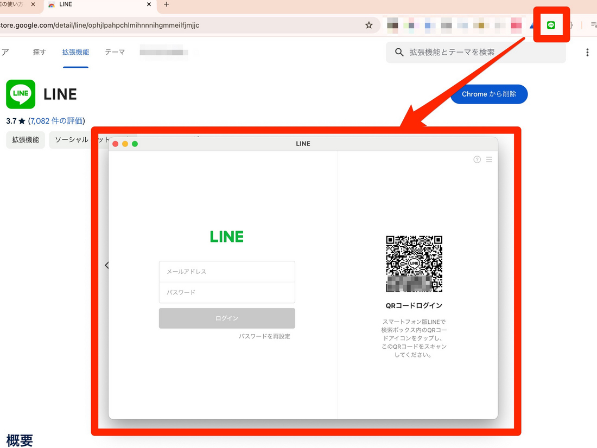This screenshot has width=597, height=448.
Task: Open the LINE extension icon in Chrome's toolbar
Action: pyautogui.click(x=551, y=24)
